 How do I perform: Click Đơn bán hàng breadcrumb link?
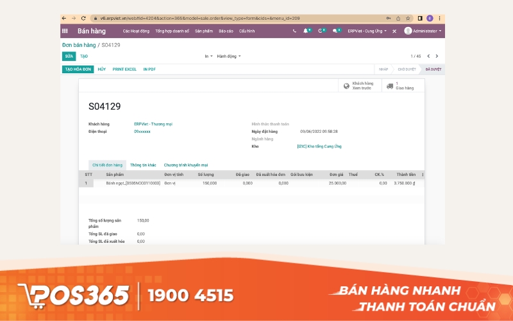point(79,45)
